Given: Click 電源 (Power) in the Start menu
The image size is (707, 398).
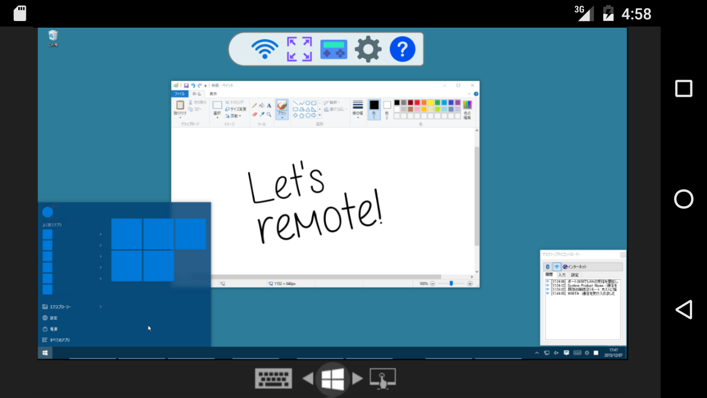Looking at the screenshot, I should (x=54, y=329).
